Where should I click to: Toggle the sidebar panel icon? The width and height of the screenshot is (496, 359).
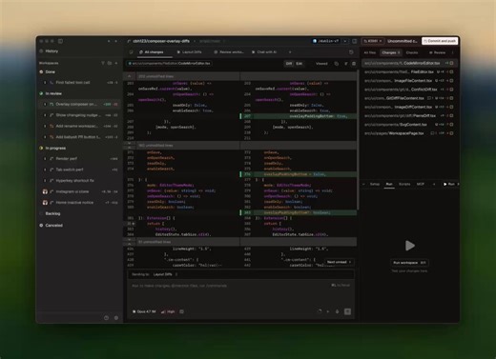pyautogui.click(x=60, y=41)
